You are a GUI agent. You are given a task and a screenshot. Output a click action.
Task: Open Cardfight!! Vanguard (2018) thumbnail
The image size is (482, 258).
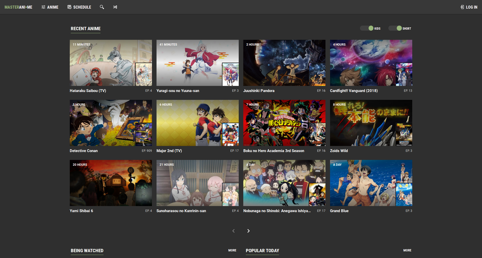pos(371,63)
